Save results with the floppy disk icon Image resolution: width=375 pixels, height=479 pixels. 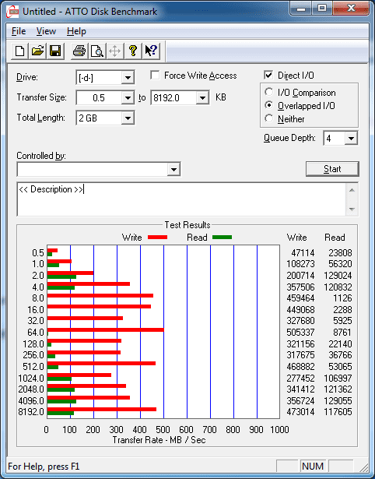click(55, 51)
